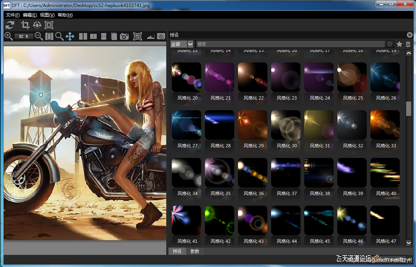Select preset thumbnail 风格化 21

(x=220, y=77)
